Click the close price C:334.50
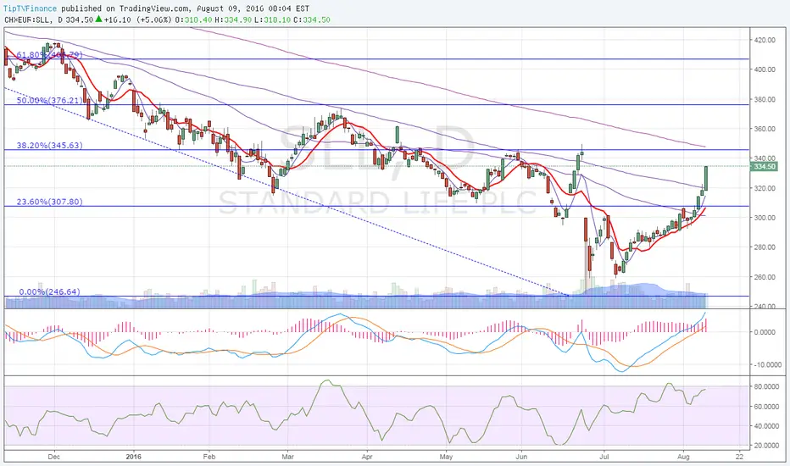The image size is (790, 466). [x=311, y=19]
